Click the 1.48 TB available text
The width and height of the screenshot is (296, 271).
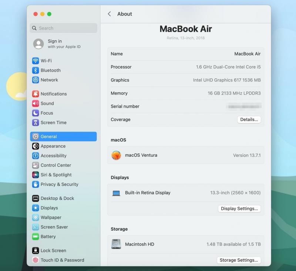pos(233,244)
